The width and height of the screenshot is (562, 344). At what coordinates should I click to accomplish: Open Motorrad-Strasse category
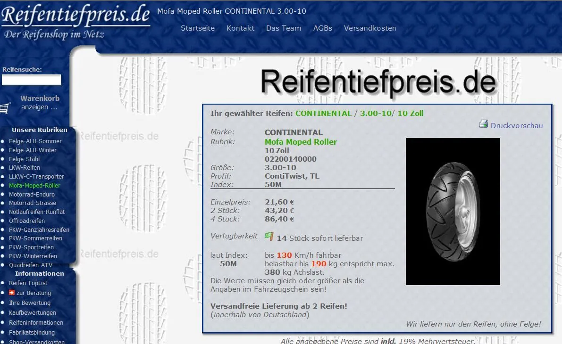[x=32, y=203]
